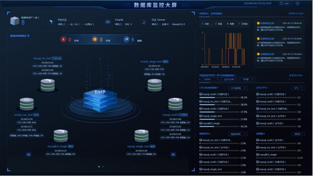The image size is (313, 176).
Task: Click the orange alert (告警) status icon
Action: point(95,40)
